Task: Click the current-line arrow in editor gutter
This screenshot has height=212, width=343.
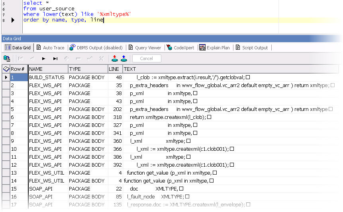Action: pos(13,20)
